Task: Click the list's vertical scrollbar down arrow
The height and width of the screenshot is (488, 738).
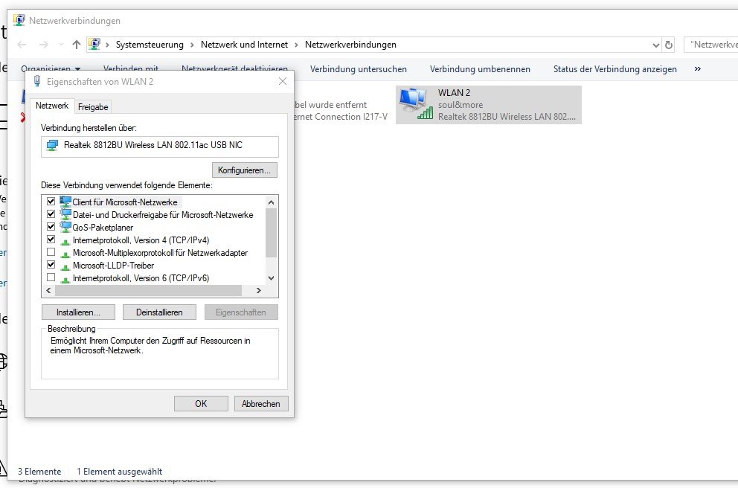Action: click(x=271, y=277)
